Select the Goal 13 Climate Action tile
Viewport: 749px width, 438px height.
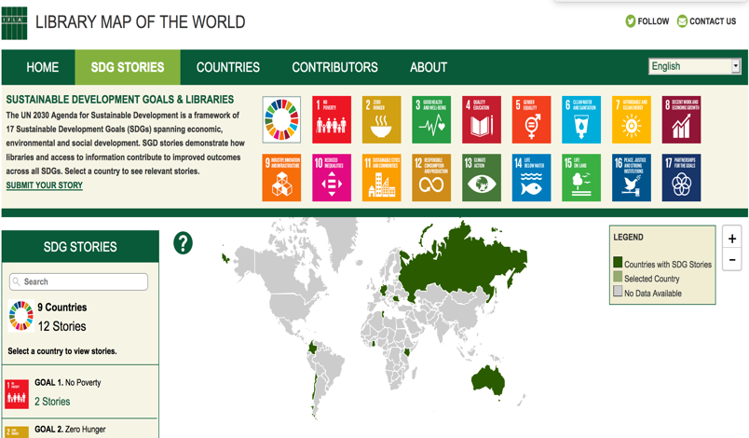tap(482, 177)
